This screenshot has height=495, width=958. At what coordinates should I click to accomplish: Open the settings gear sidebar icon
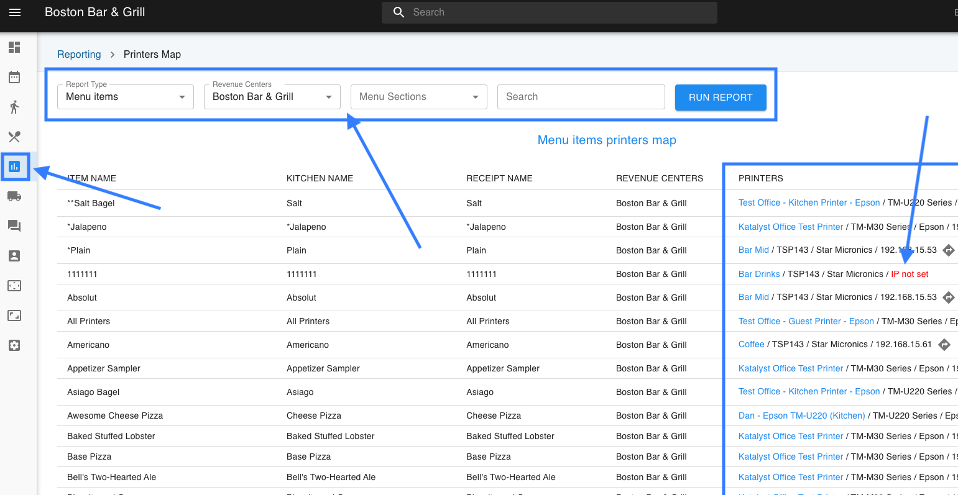(x=14, y=345)
